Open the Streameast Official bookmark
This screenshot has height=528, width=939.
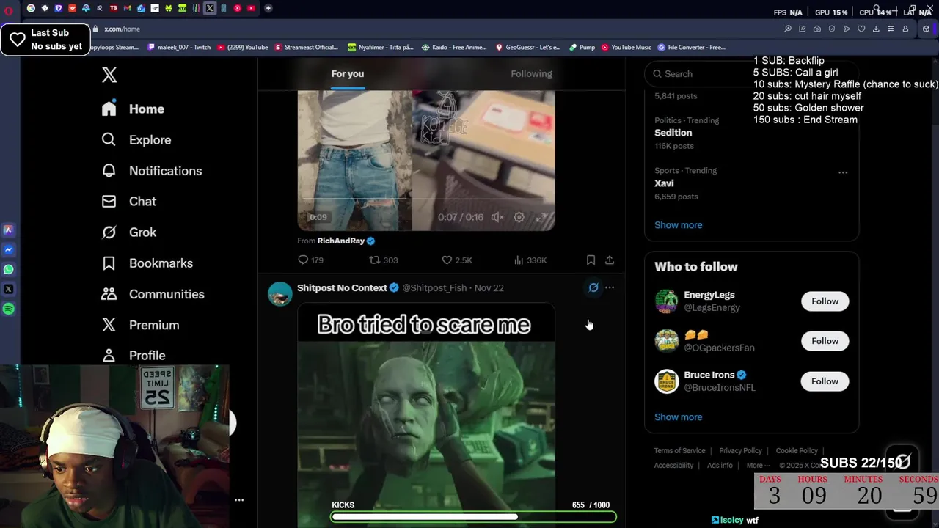pyautogui.click(x=307, y=47)
